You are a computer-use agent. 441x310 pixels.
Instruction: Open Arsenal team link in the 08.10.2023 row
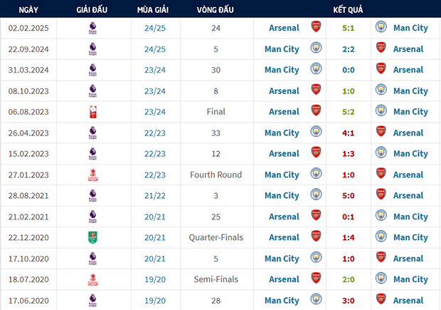[x=284, y=91]
